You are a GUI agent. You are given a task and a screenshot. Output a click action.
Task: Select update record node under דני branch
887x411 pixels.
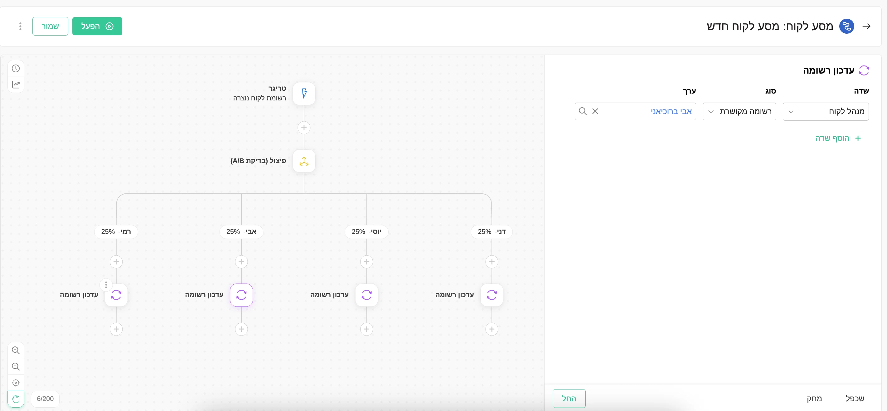coord(491,295)
